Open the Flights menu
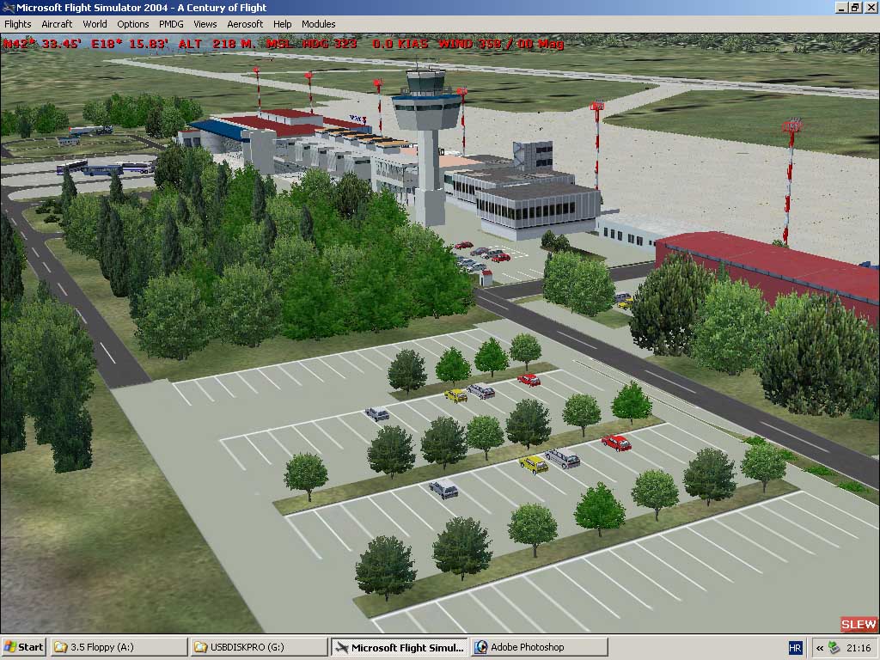 18,24
